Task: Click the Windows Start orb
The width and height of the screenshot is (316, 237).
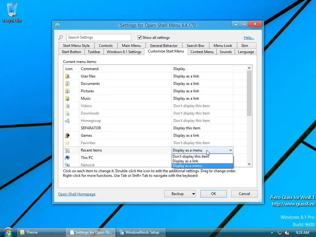Action: pyautogui.click(x=8, y=232)
